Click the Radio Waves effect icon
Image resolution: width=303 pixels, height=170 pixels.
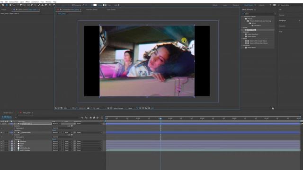[x=246, y=36]
